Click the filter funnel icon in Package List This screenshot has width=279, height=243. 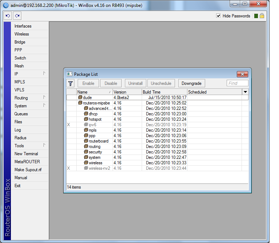pos(70,83)
